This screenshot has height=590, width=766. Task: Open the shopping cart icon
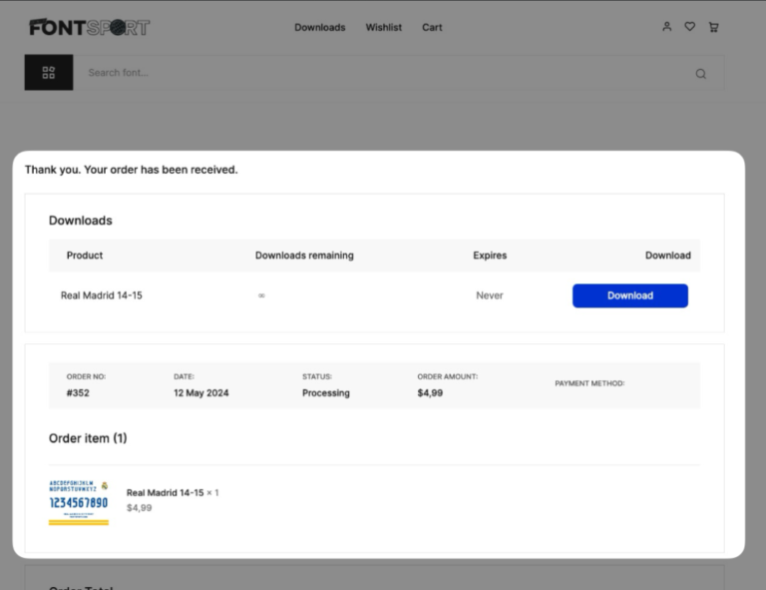pos(713,27)
